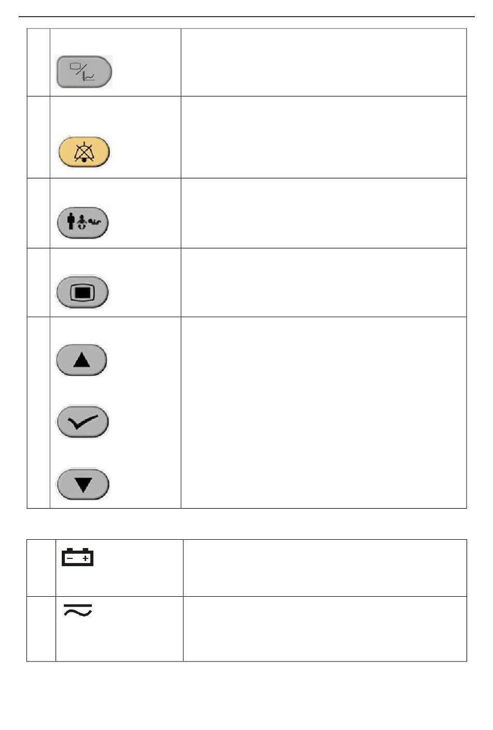
Task: Select empty description cell beside waveform button
Action: pyautogui.click(x=324, y=62)
